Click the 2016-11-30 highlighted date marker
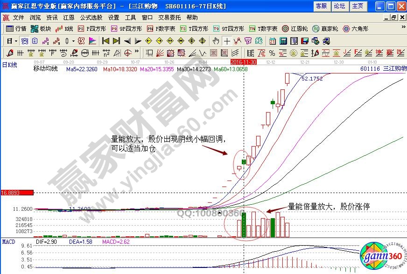This screenshot has height=274, width=407. 244,61
